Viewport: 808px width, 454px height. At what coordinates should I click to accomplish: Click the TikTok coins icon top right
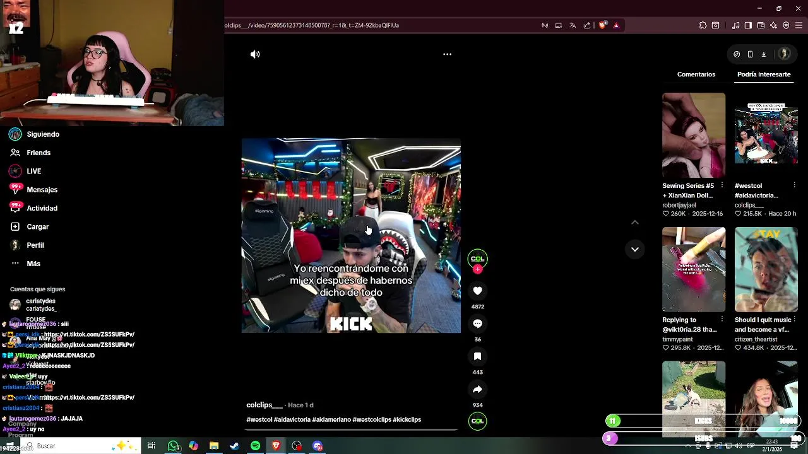click(737, 54)
